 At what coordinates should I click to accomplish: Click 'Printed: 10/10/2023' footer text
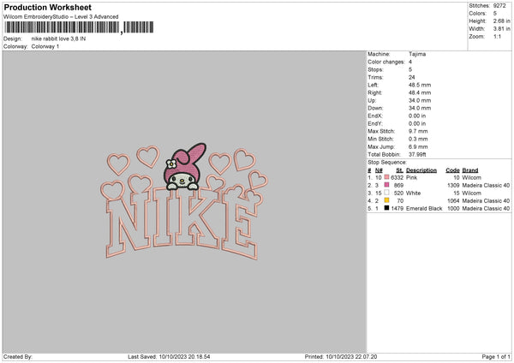pos(341,356)
